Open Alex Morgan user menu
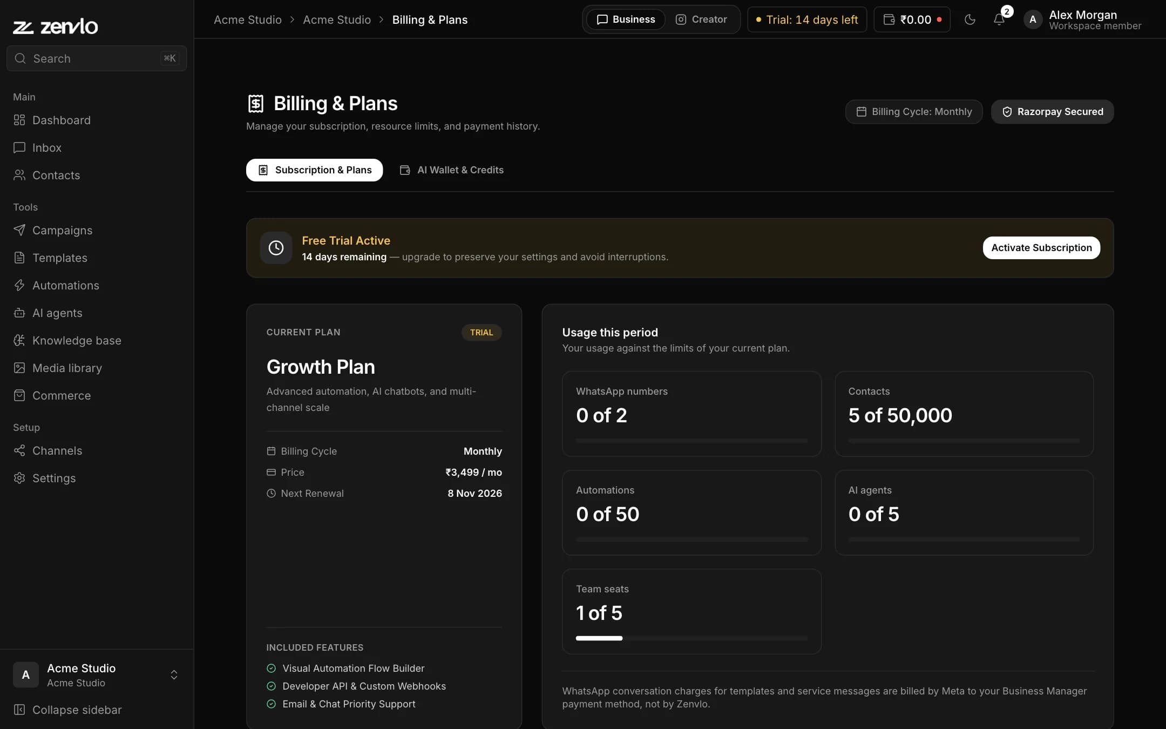 [1082, 19]
